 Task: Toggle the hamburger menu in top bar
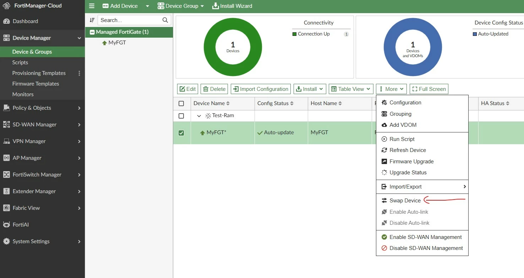point(92,6)
